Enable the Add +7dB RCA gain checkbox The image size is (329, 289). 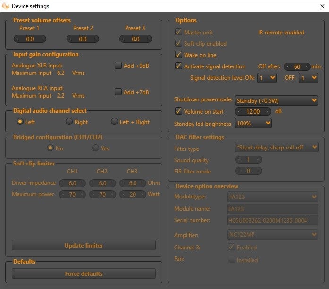[118, 92]
